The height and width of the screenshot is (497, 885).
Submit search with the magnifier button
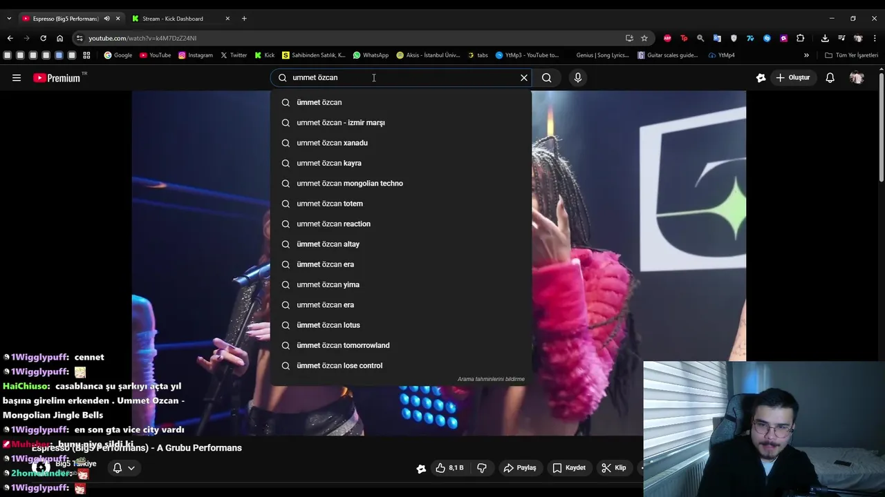547,78
